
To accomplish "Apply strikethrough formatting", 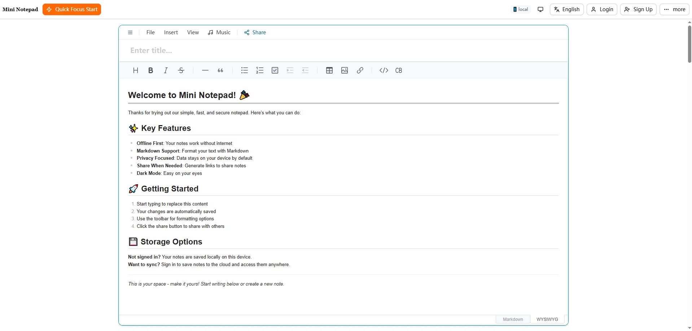I will click(181, 70).
